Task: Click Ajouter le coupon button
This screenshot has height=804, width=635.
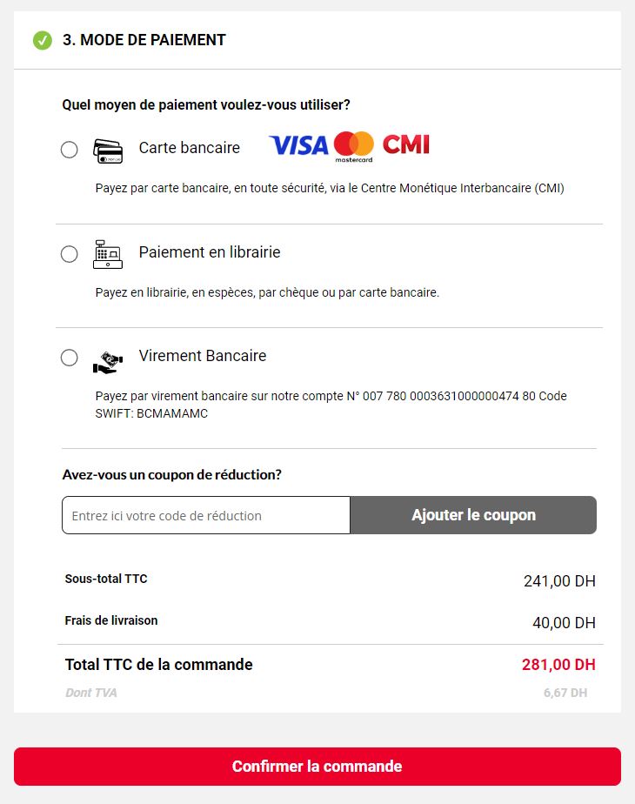Action: pos(473,515)
